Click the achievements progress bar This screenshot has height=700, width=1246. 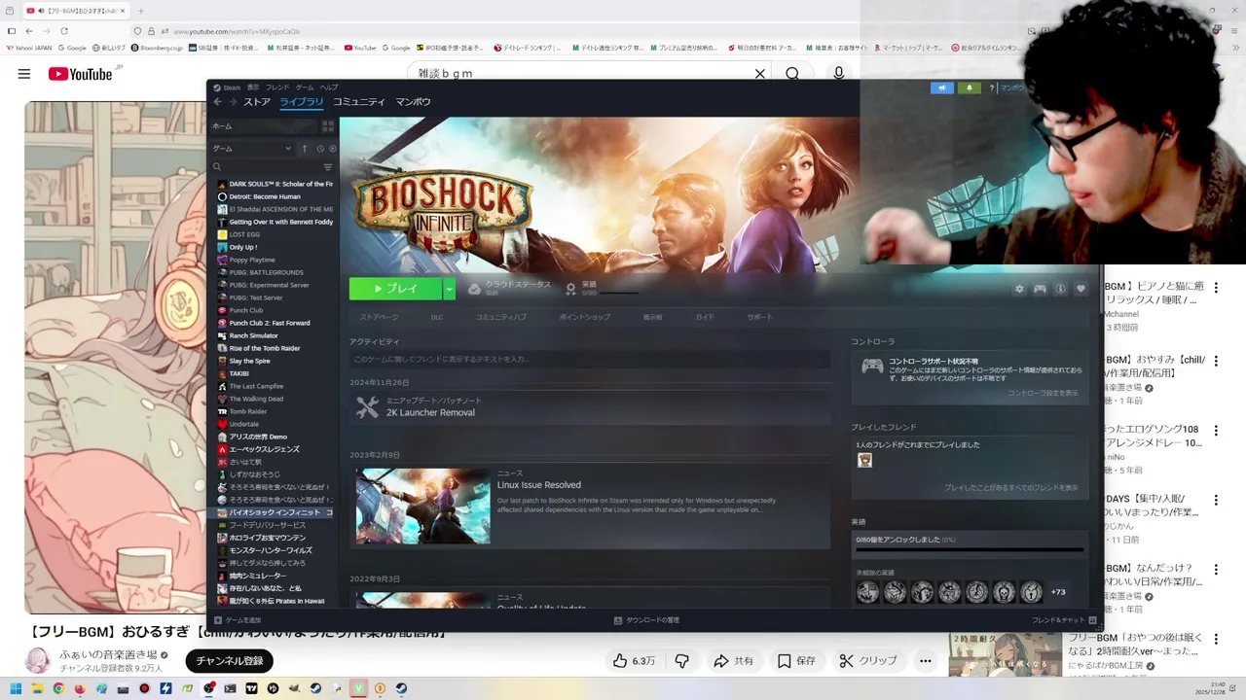[970, 550]
